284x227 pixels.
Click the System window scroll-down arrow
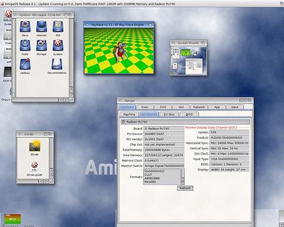72,95
